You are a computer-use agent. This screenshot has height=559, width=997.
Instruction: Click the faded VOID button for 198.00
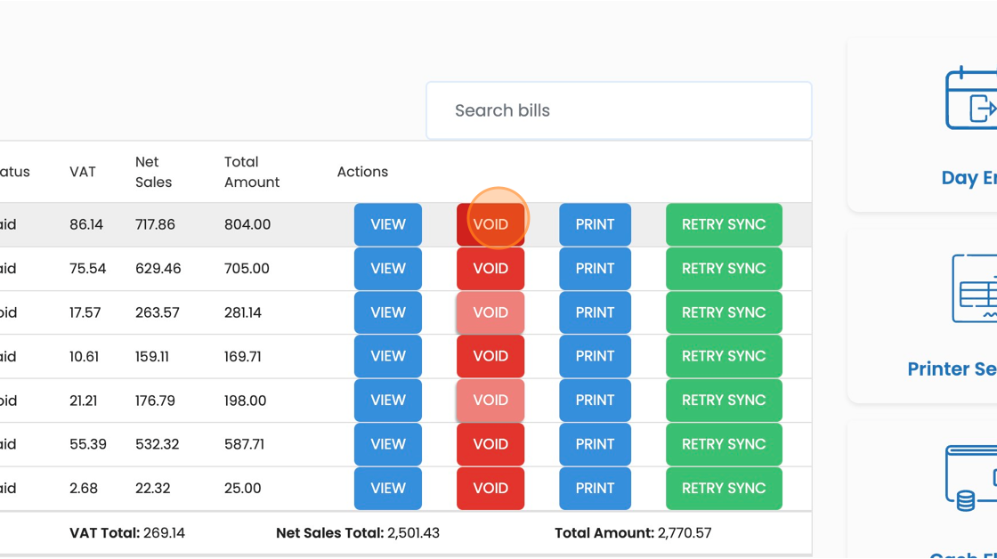point(490,400)
